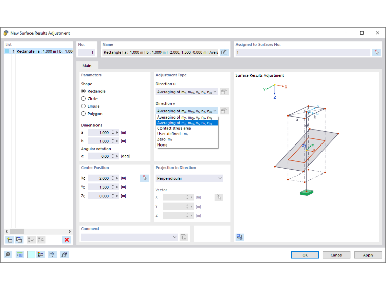Viewport: 386px width, 290px height.
Task: Click the object display settings icon
Action: point(41,255)
